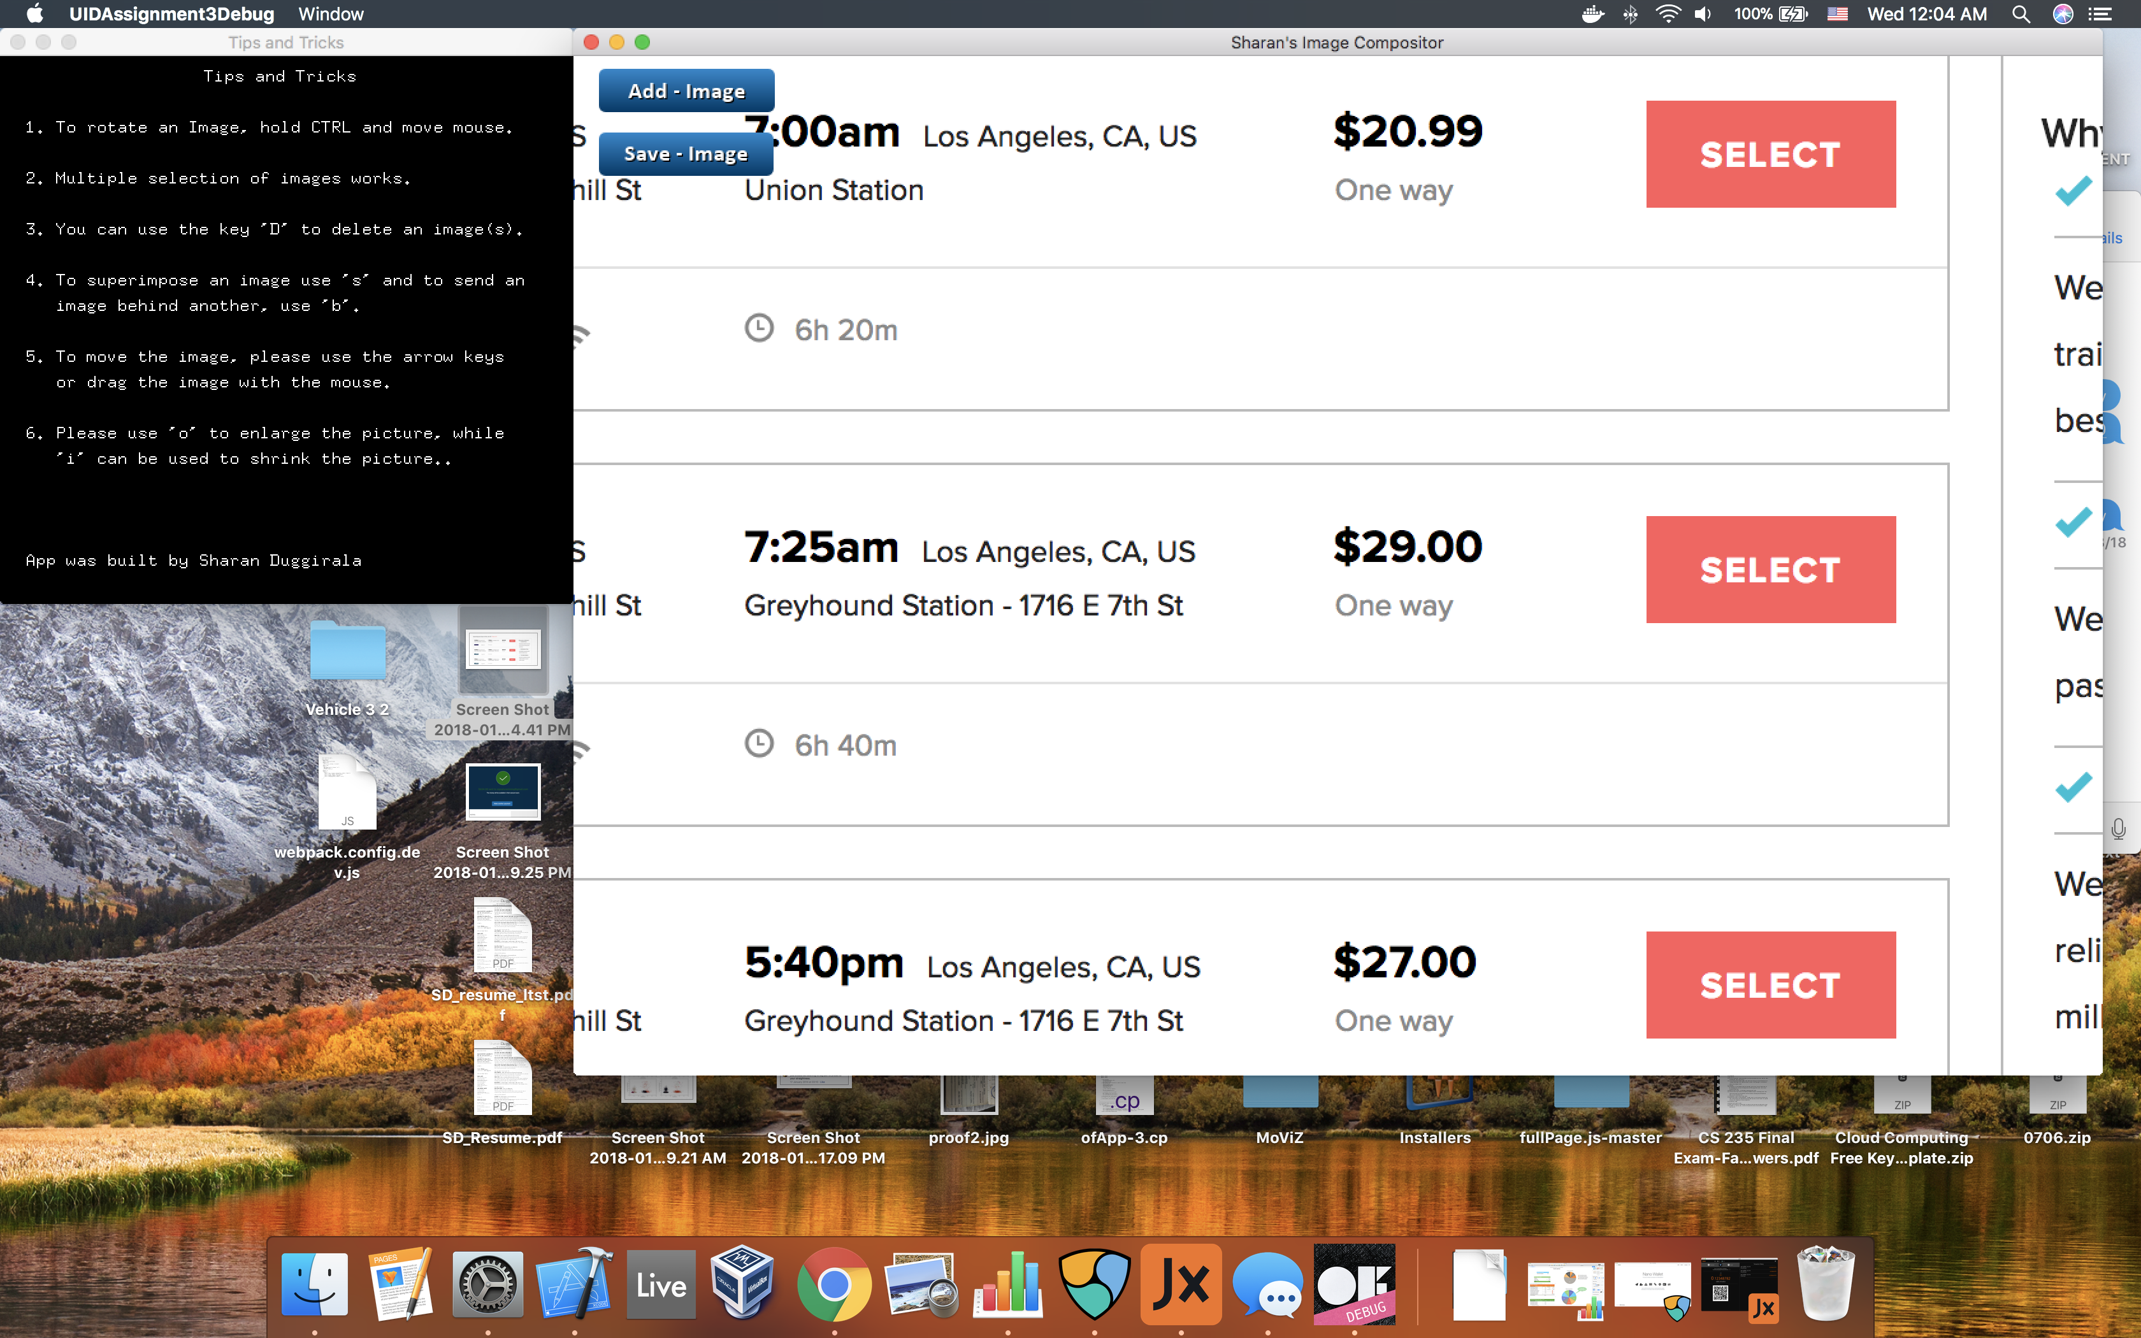The image size is (2141, 1338).
Task: Open Xcode from the dock
Action: coord(574,1284)
